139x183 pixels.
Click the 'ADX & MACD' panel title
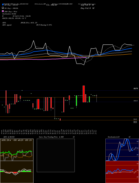(9, 137)
